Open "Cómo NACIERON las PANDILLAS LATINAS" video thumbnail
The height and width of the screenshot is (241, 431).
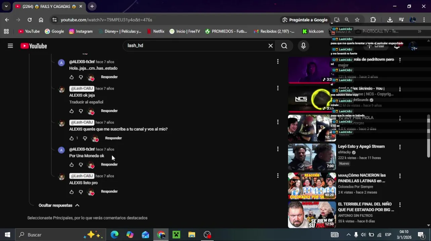click(312, 186)
